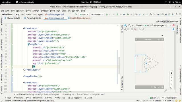
Task: Click the Default Margins icon in design toolbar
Action: click(x=135, y=29)
